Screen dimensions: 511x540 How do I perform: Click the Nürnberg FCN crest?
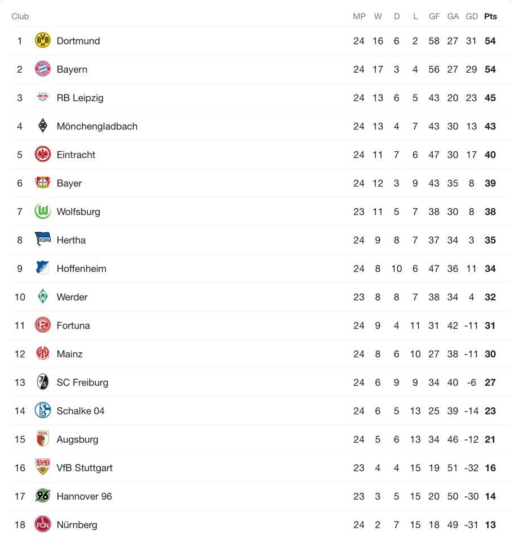(x=43, y=524)
